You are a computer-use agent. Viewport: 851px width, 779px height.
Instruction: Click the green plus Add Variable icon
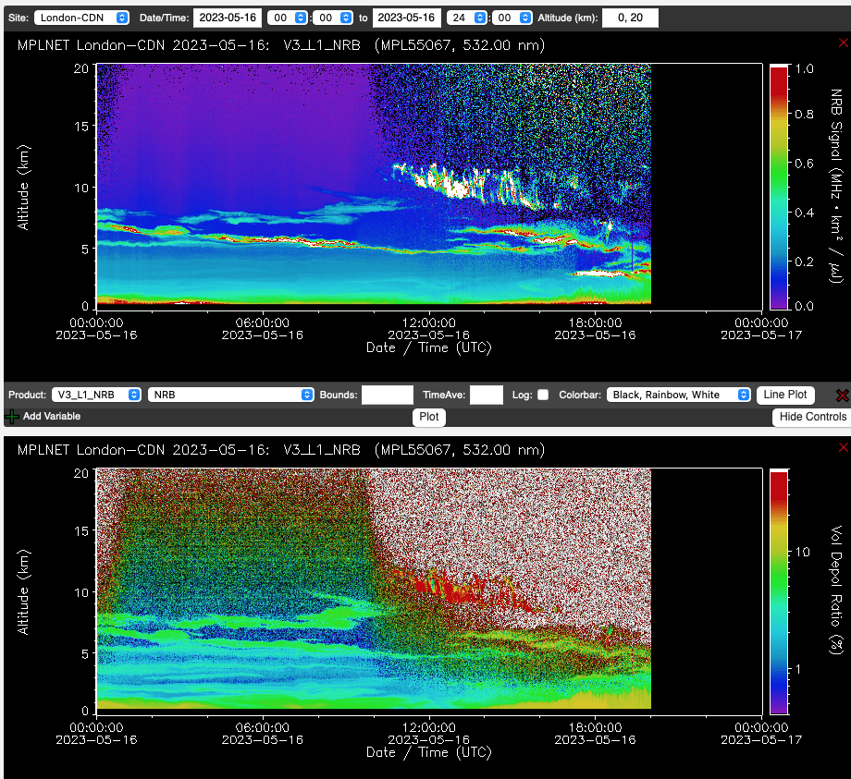[x=11, y=417]
